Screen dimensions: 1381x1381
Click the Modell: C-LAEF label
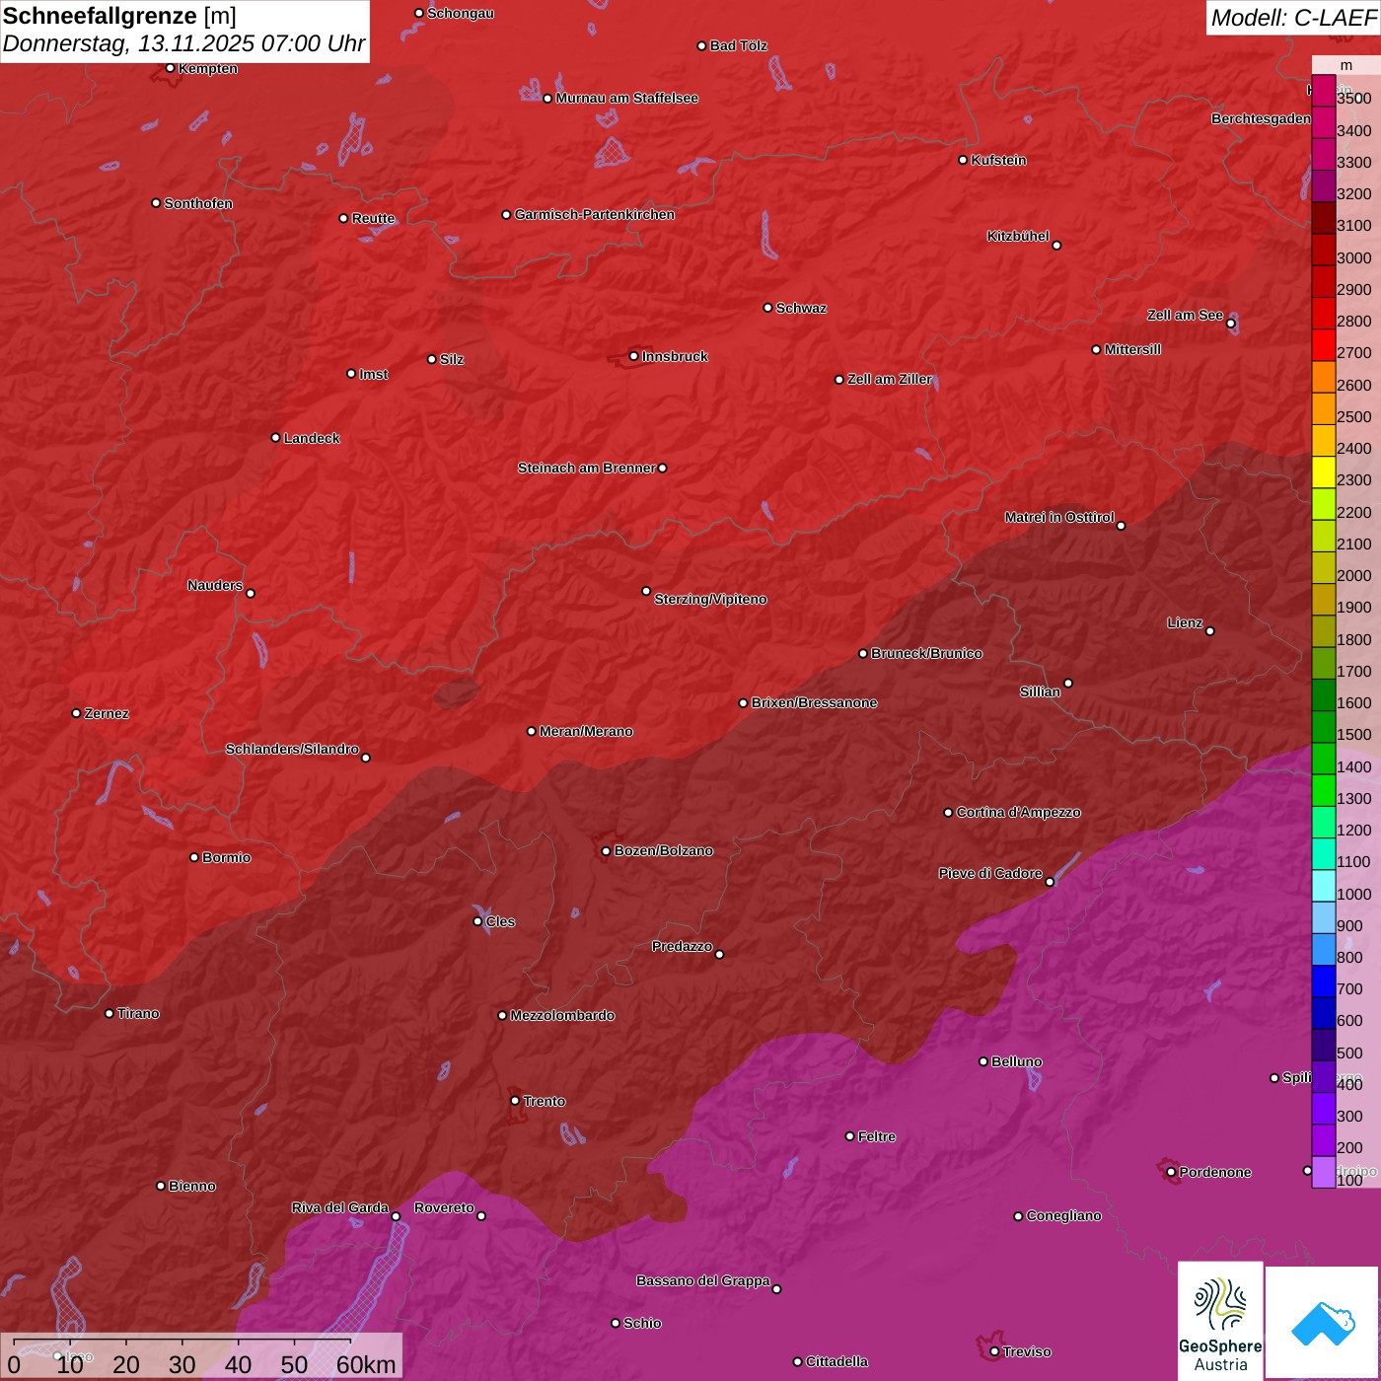(x=1292, y=18)
